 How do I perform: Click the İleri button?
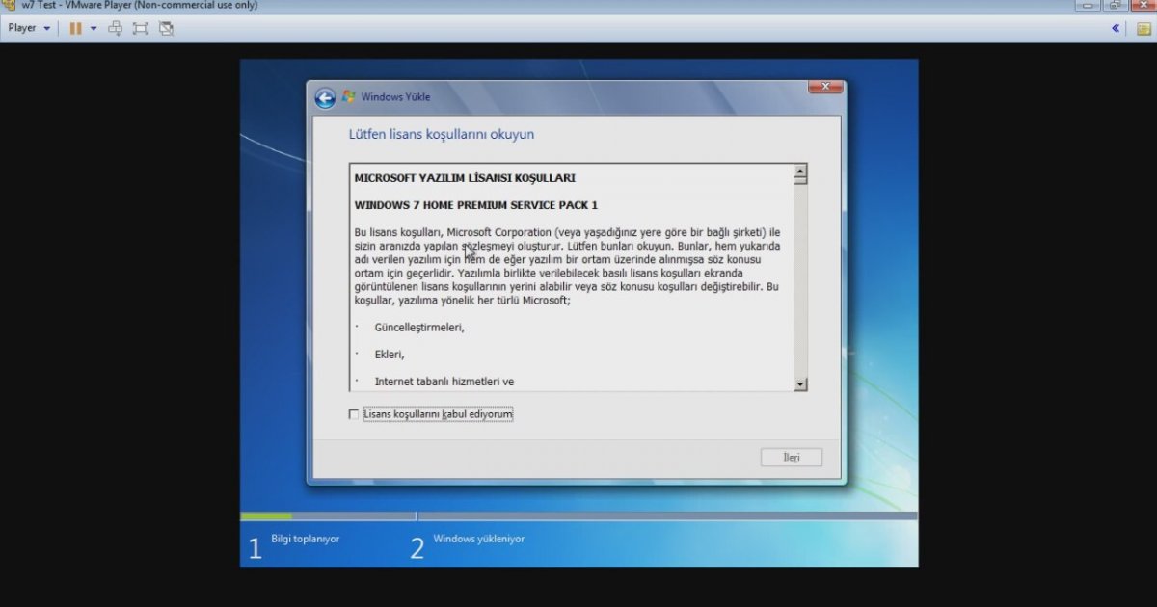pos(792,458)
